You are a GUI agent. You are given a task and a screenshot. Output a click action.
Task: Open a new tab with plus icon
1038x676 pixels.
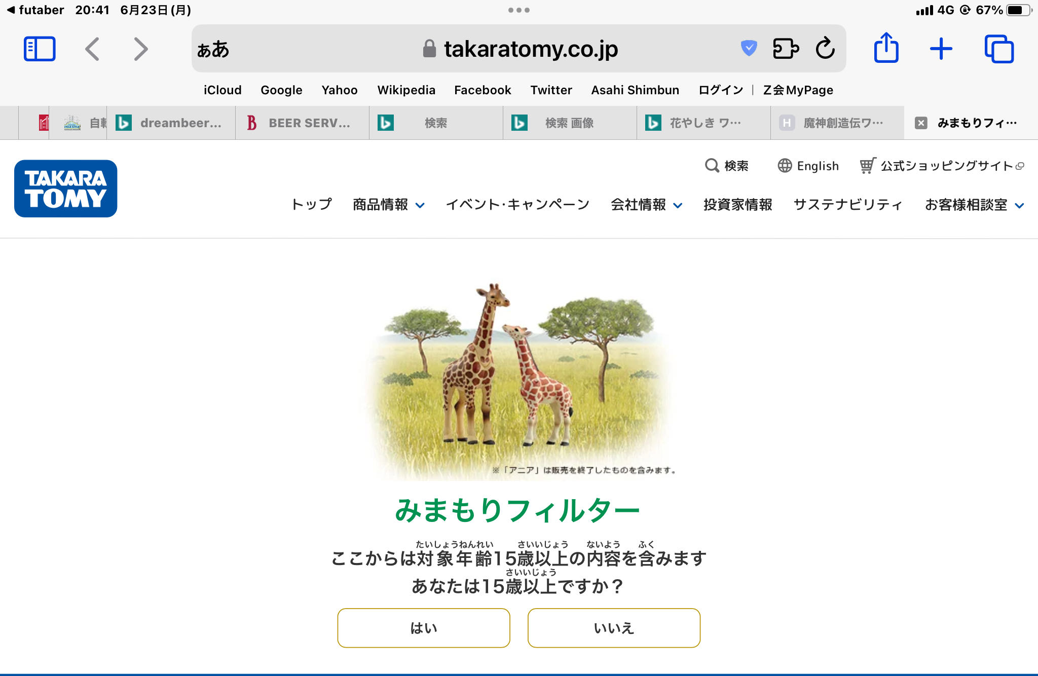point(941,49)
